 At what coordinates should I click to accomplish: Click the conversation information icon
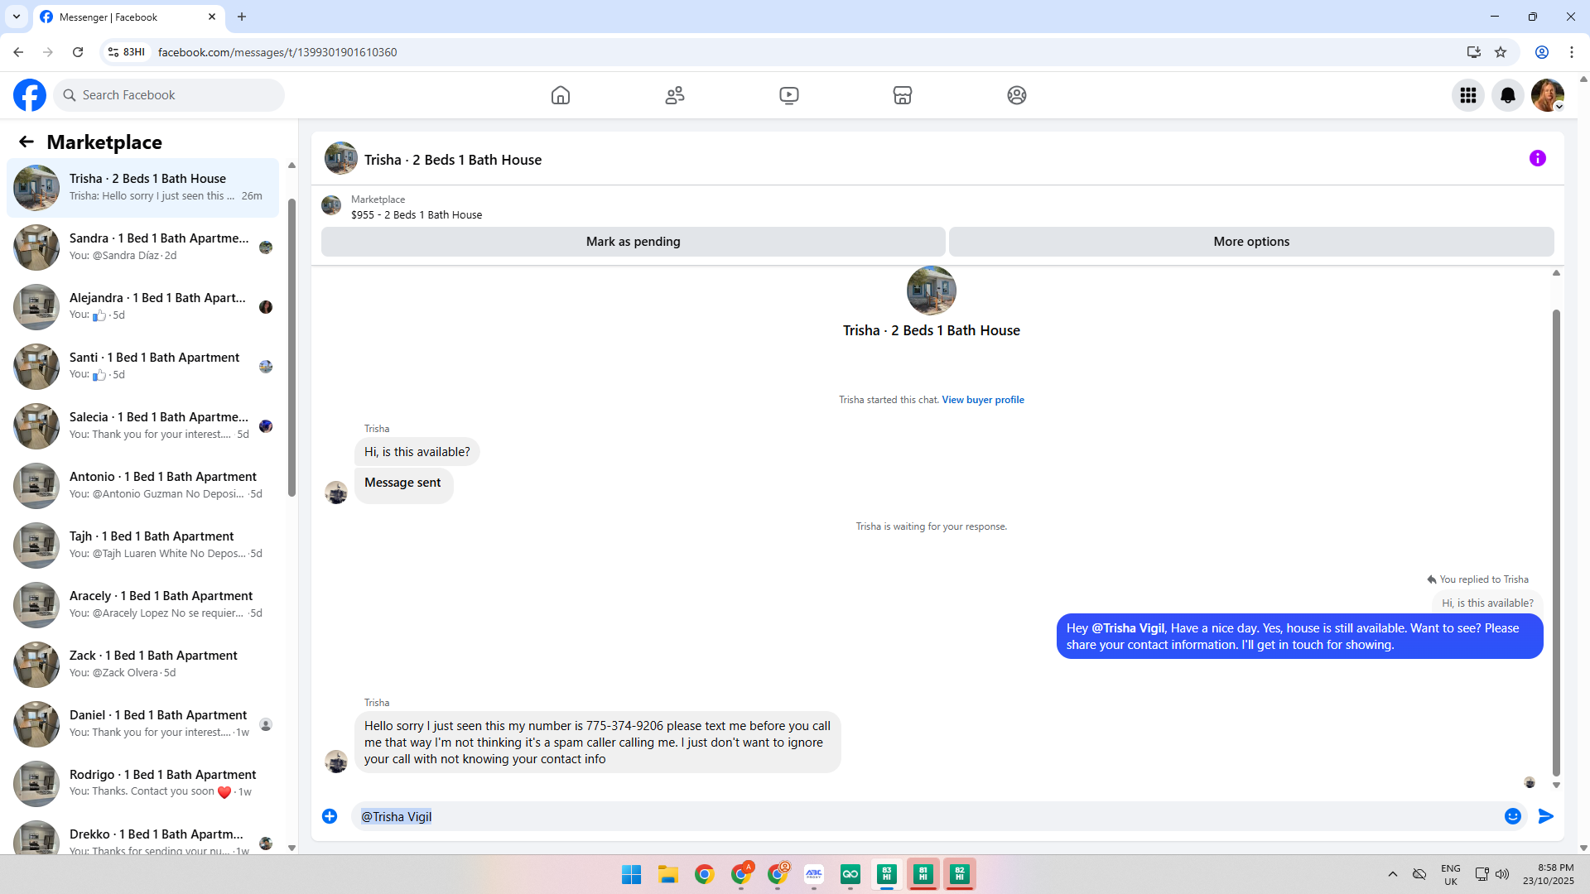[1538, 158]
